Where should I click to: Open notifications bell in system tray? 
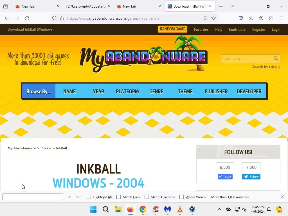coord(269,209)
